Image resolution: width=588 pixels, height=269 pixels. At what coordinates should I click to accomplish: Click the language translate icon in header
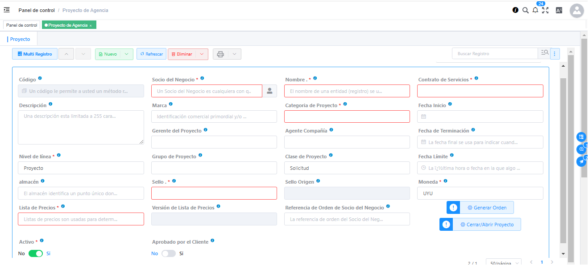click(x=559, y=10)
